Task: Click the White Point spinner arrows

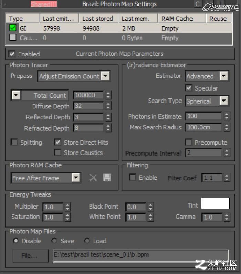Action: coord(150,218)
